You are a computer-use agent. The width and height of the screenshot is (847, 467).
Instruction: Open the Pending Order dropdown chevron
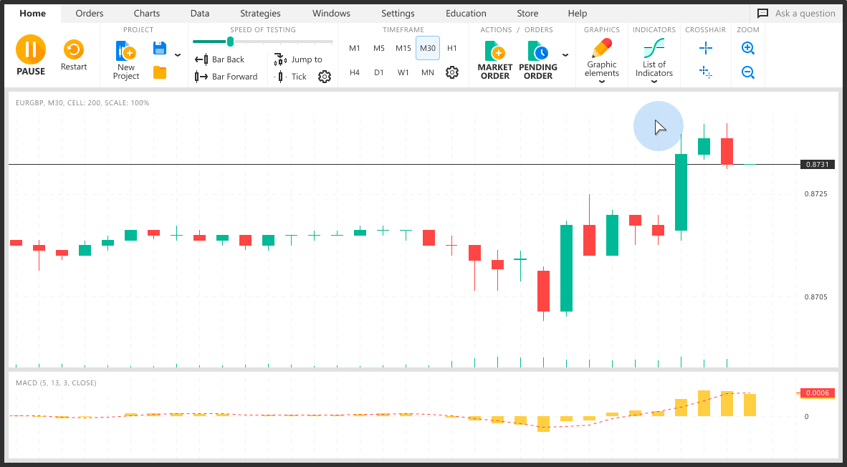click(565, 54)
